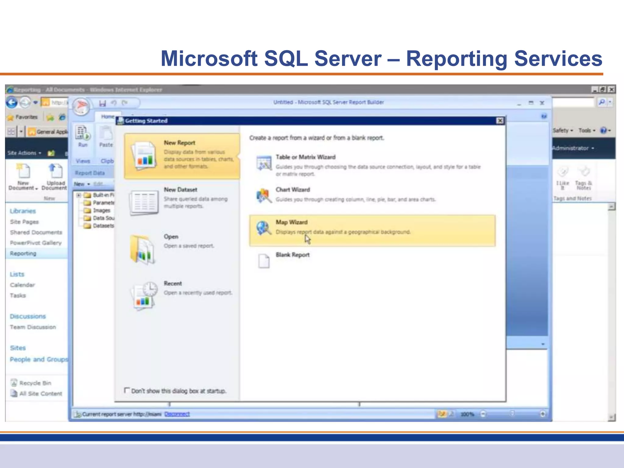Select the Data Sources folder in tree
Image resolution: width=624 pixels, height=468 pixels.
[x=99, y=218]
